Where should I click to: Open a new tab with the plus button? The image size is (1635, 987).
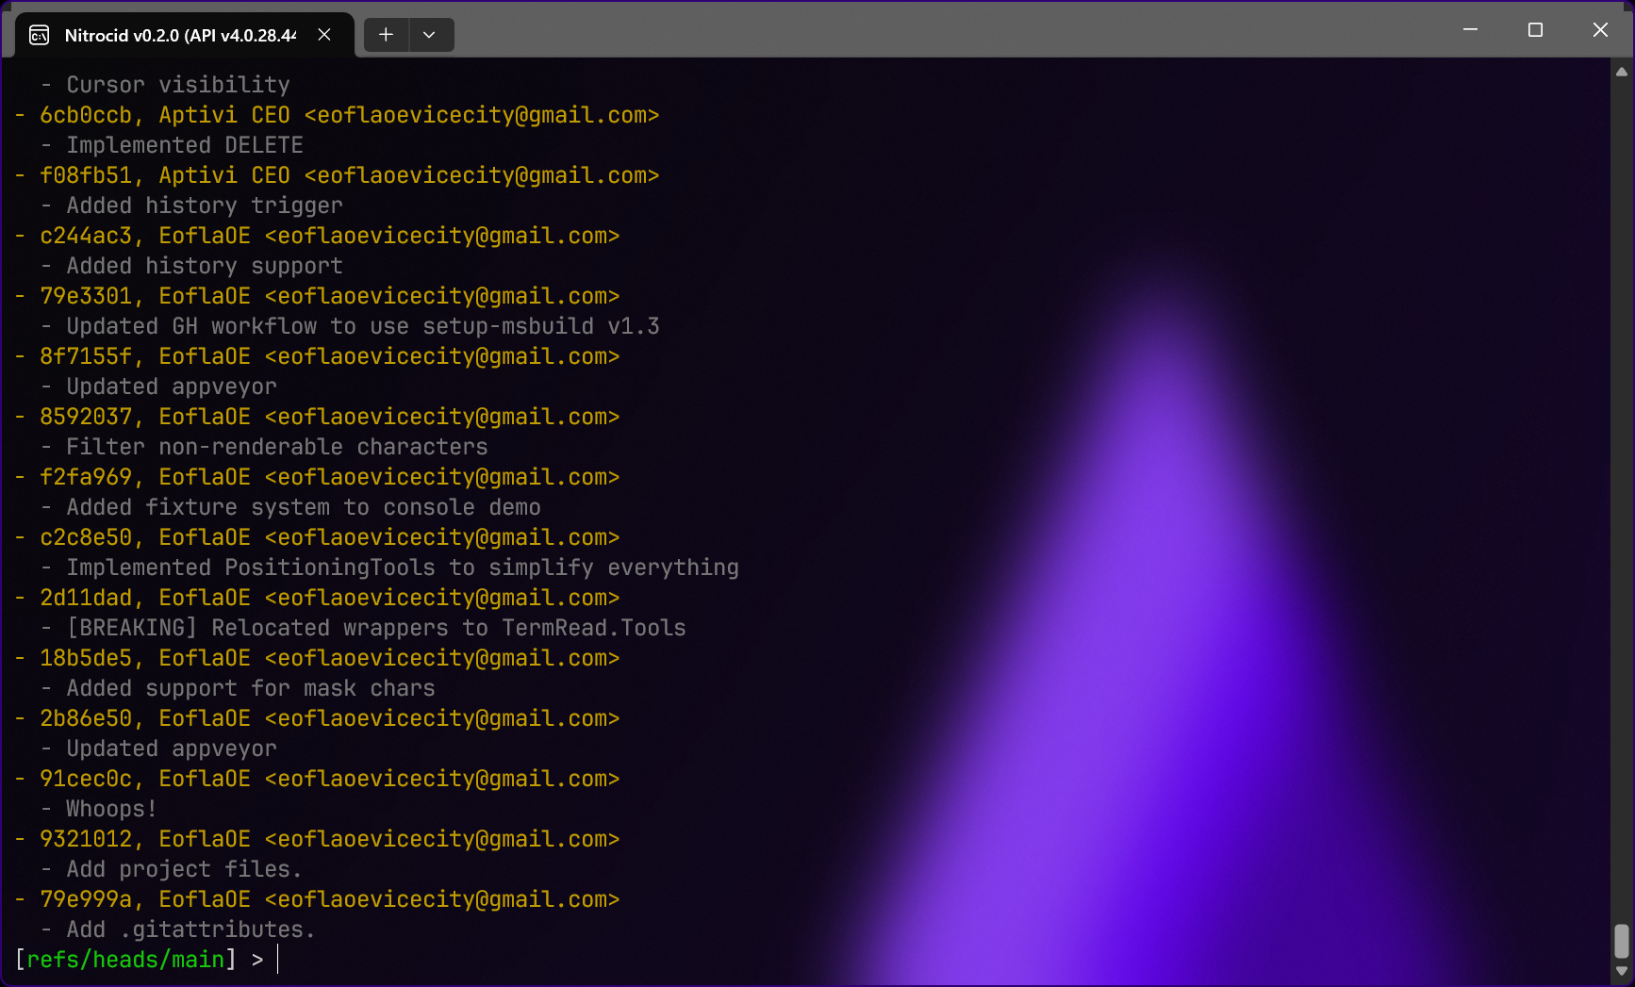pos(386,35)
